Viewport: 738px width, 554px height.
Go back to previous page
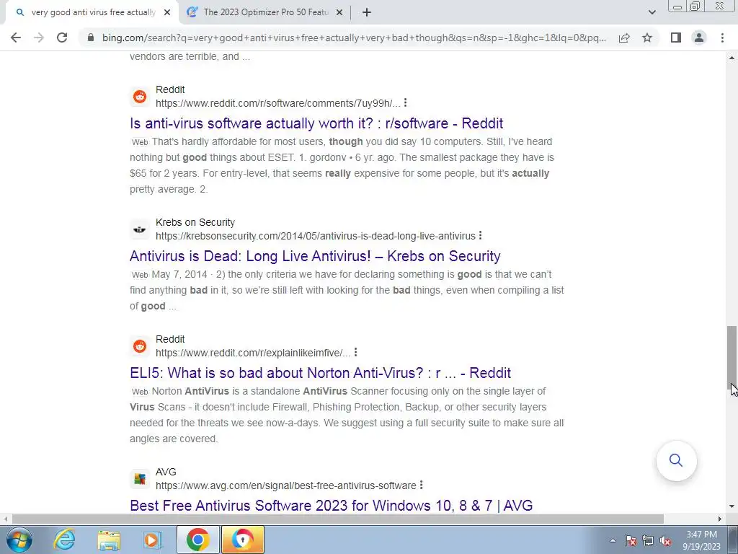pyautogui.click(x=16, y=38)
